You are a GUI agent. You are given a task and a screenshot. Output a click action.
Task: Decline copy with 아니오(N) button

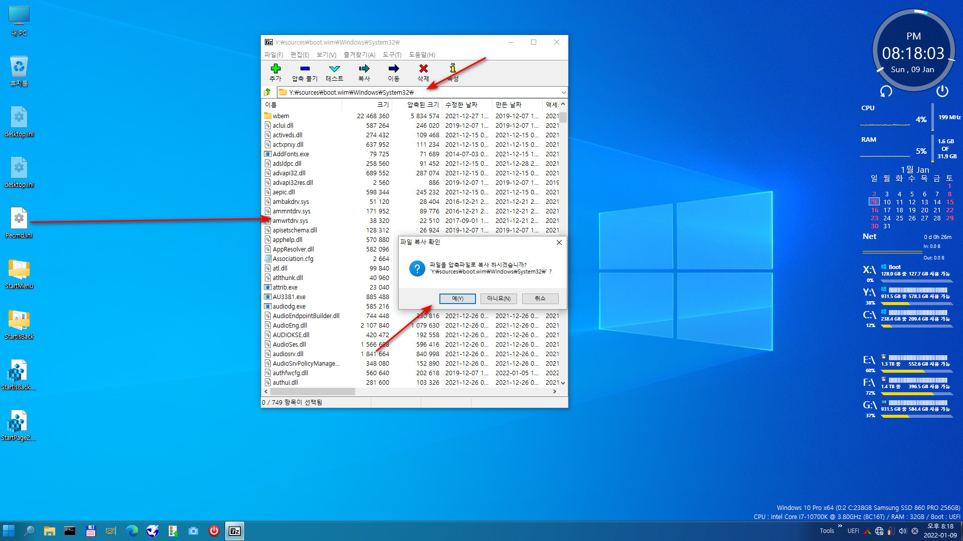(x=499, y=299)
